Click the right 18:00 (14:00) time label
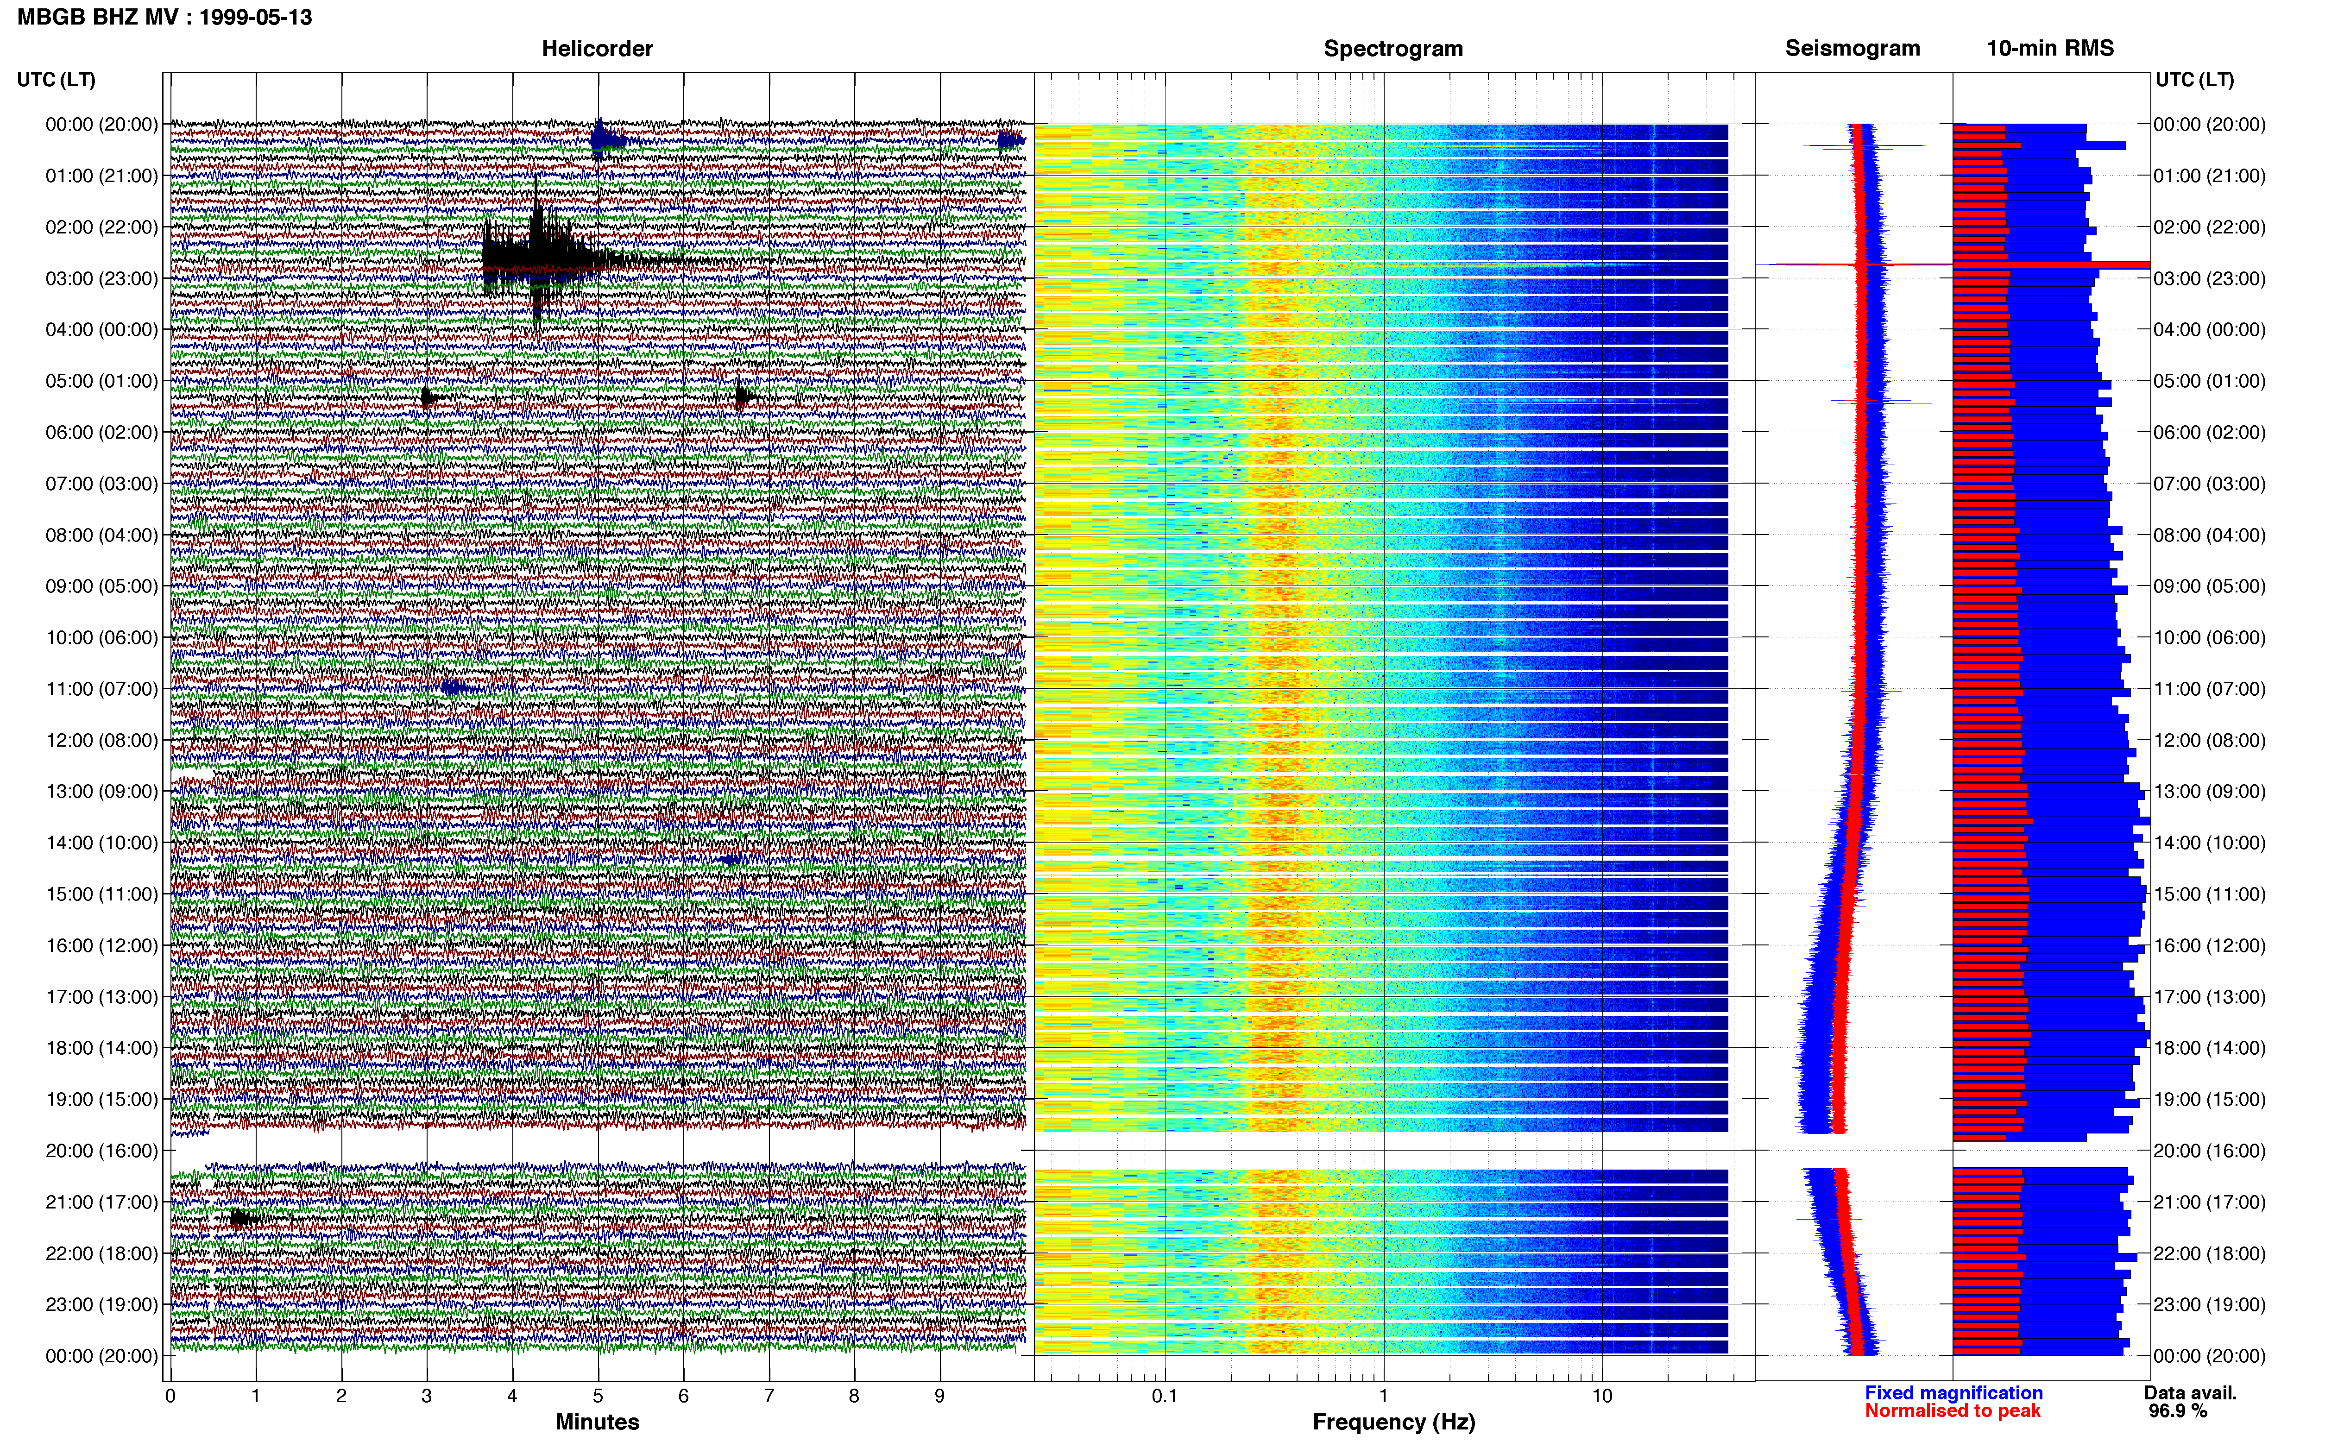 click(x=2210, y=1047)
